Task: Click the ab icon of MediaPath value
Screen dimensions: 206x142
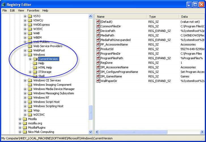Action: (x=98, y=35)
